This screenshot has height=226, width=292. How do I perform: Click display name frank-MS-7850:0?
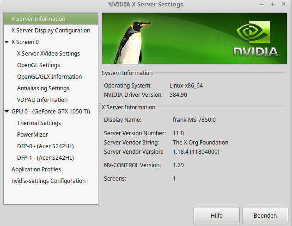coord(194,119)
